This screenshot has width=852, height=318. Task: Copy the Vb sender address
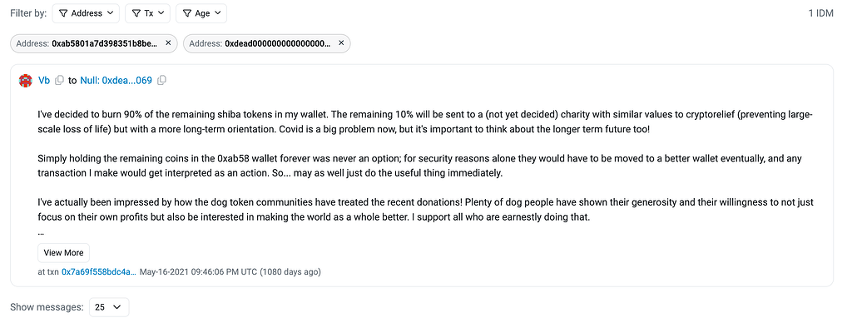click(x=60, y=81)
